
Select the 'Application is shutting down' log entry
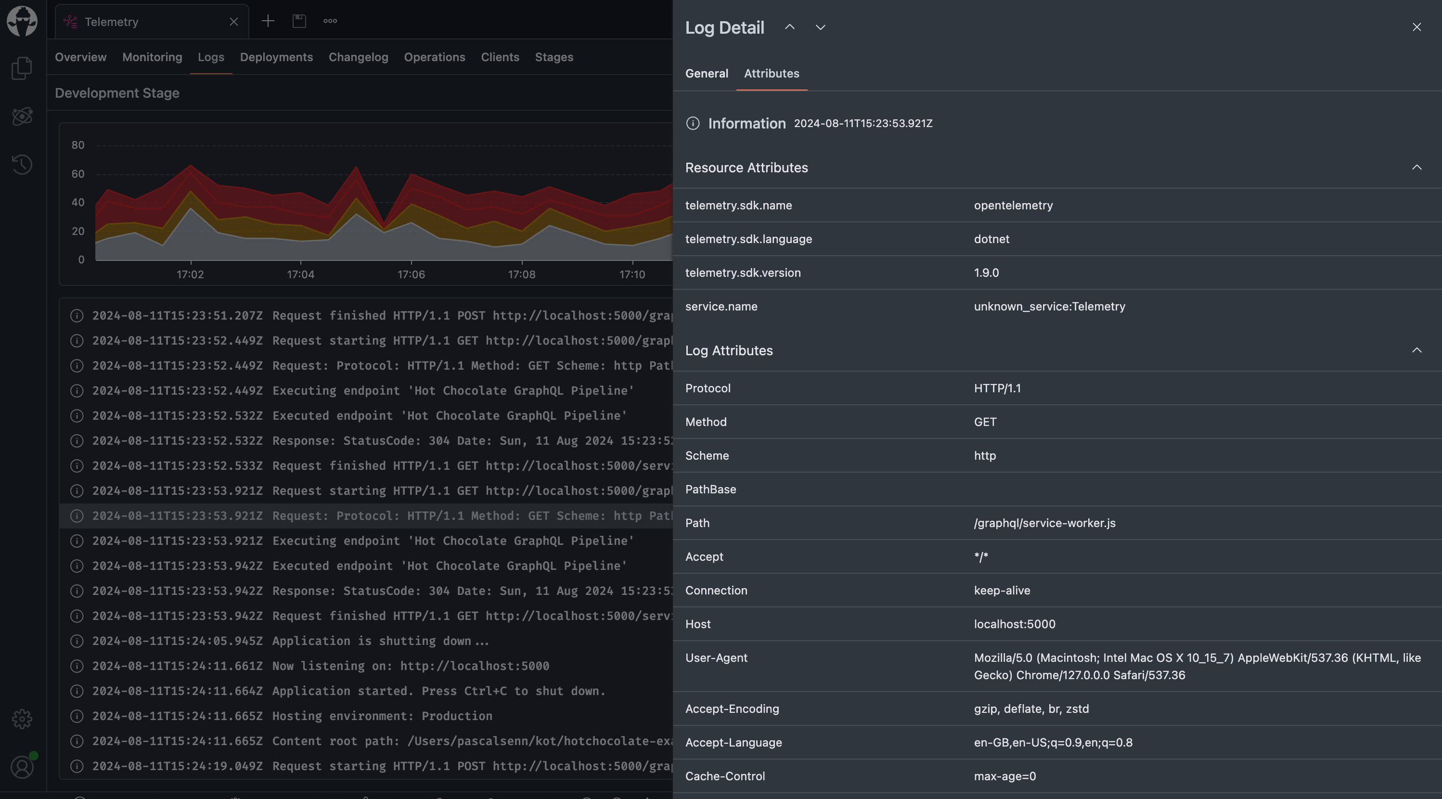tap(366, 641)
